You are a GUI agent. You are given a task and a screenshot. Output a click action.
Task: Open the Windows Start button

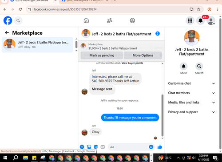click(x=5, y=158)
